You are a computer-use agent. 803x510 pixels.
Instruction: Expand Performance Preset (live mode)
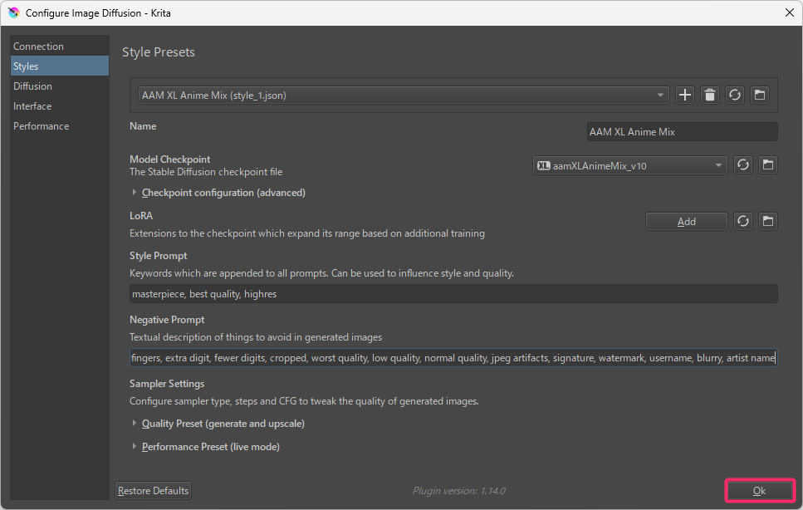pyautogui.click(x=206, y=447)
